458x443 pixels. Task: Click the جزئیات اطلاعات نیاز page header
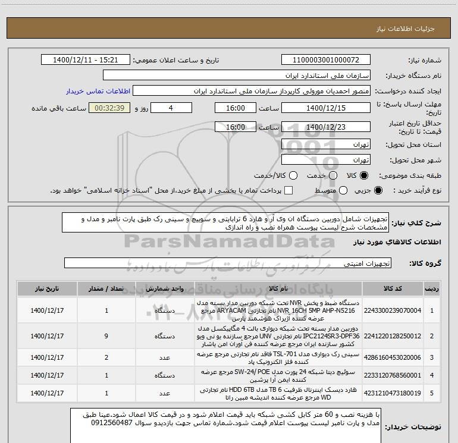tap(406, 29)
